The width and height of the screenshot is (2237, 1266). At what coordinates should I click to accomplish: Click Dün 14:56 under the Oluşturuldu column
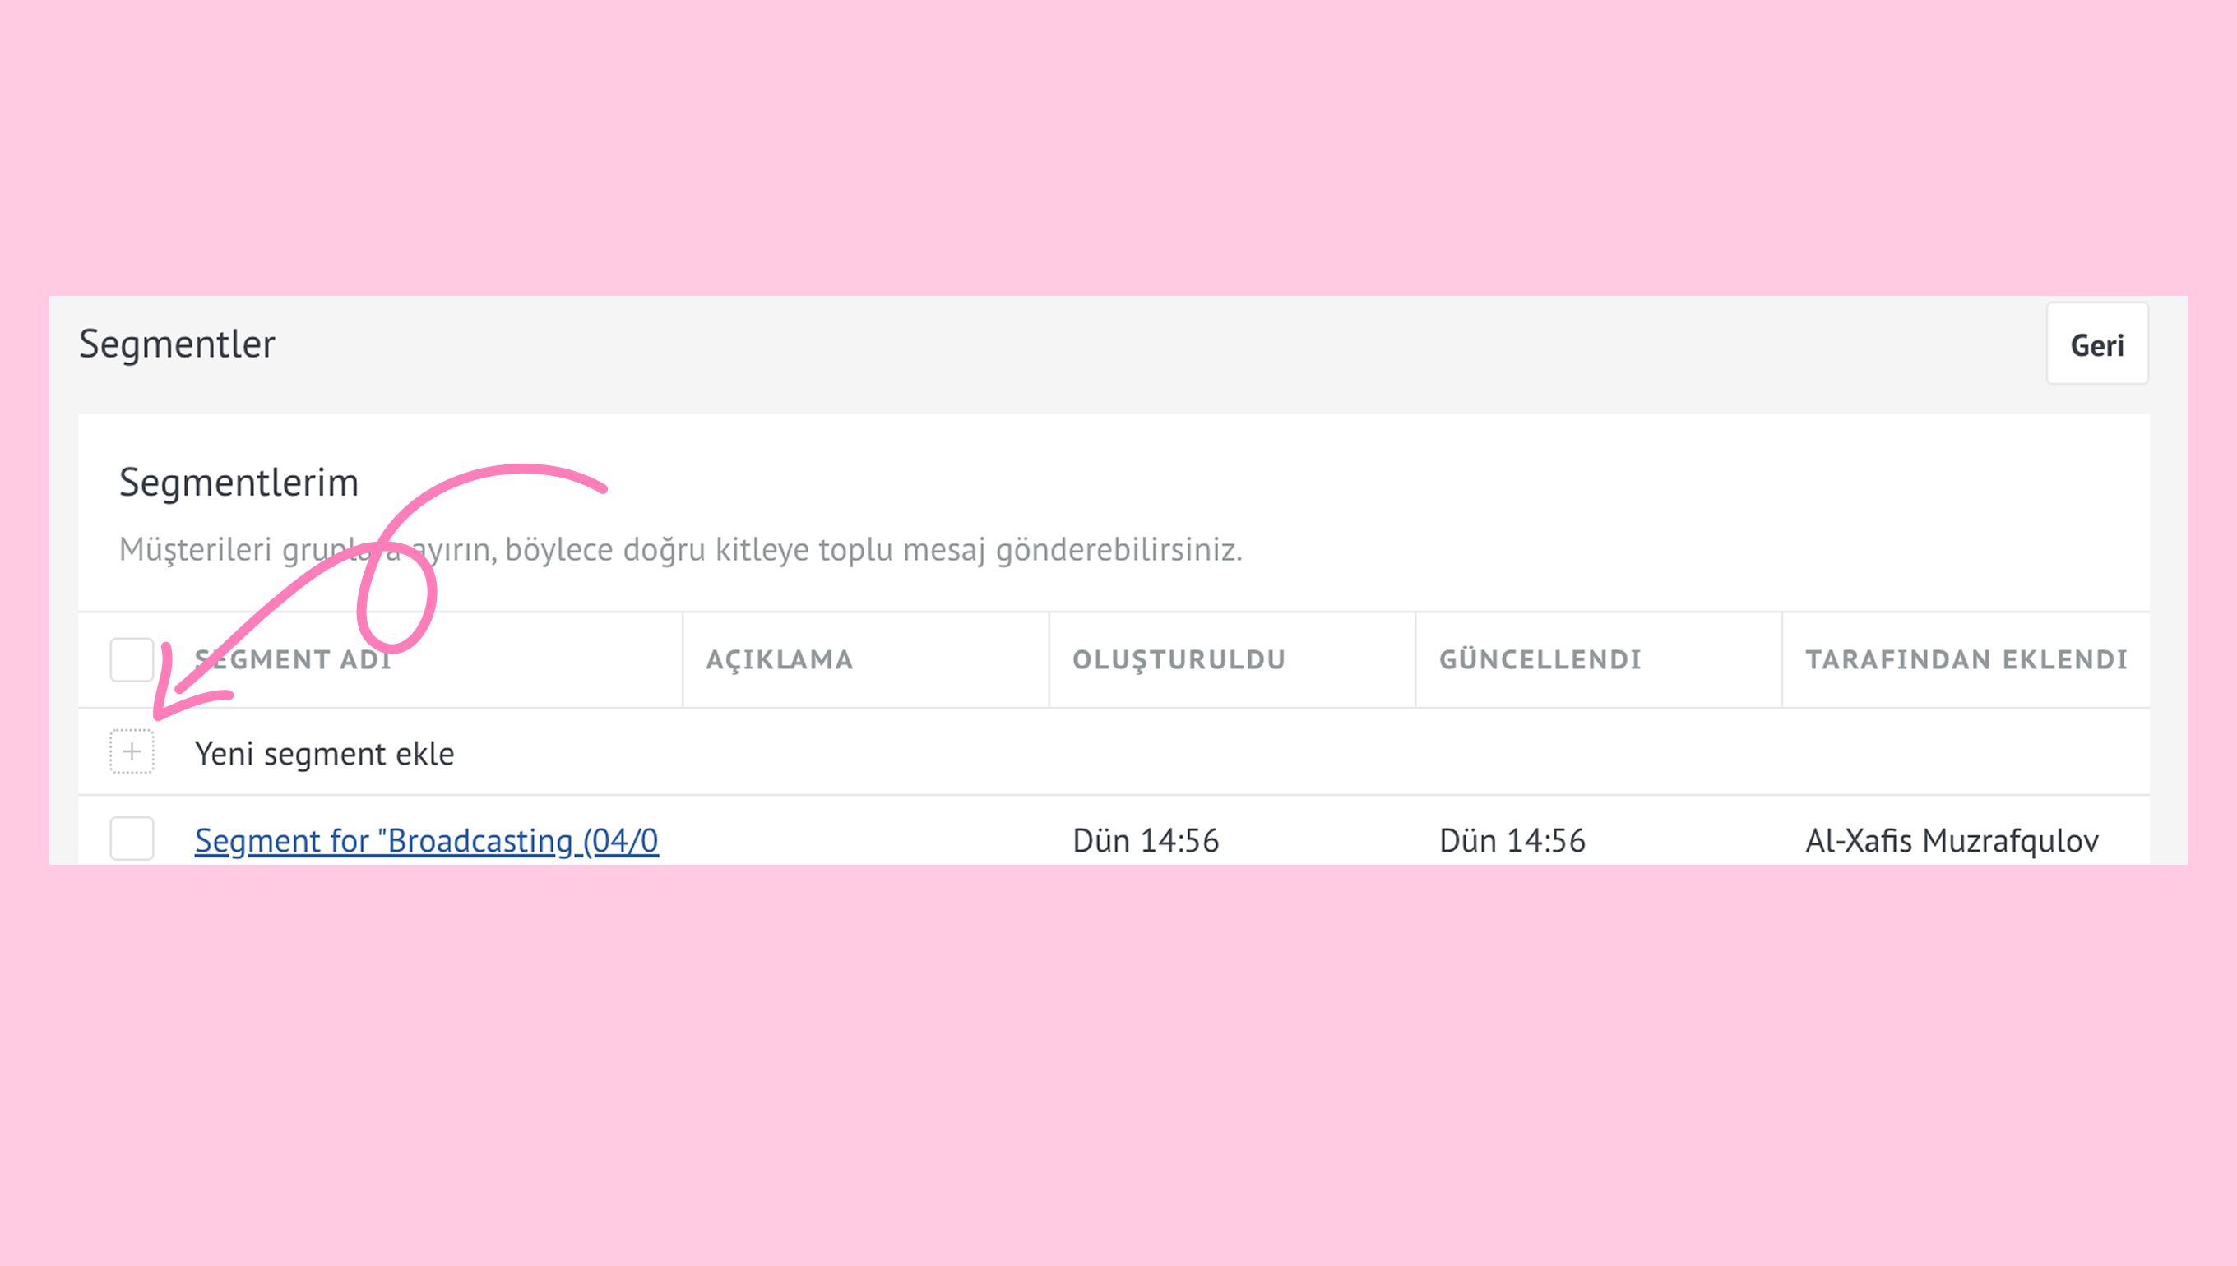point(1146,840)
